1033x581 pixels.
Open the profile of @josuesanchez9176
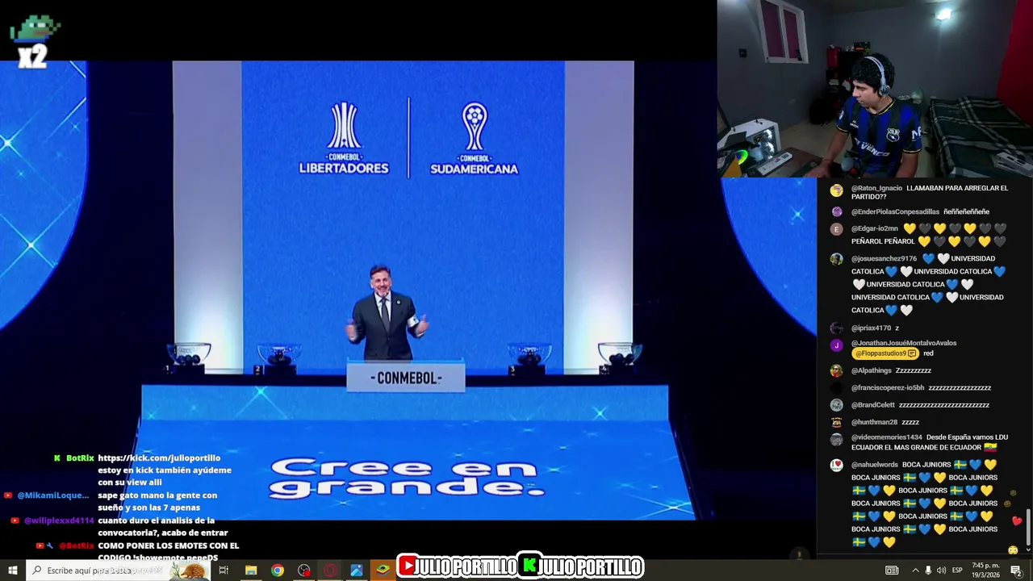click(x=884, y=259)
